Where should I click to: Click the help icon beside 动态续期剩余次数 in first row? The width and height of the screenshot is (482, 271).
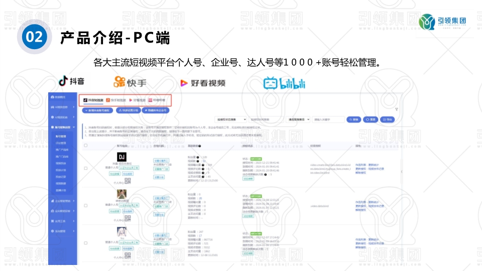[x=266, y=175]
